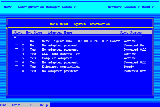The image size is (160, 107).
Task: Click Hot Plug 'Yes' for slot 8
Action: tap(33, 71)
